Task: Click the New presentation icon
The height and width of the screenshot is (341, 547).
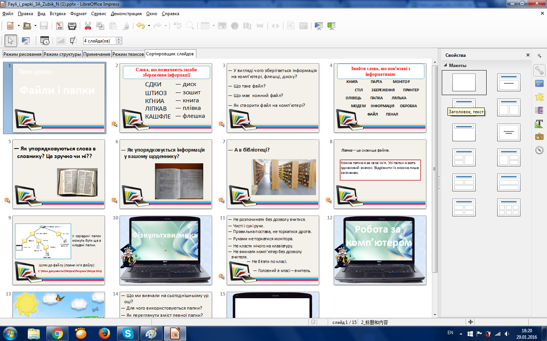Action: (x=10, y=26)
